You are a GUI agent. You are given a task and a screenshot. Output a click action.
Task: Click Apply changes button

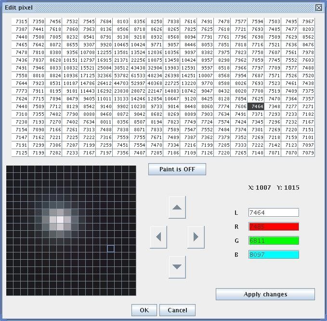(x=265, y=294)
